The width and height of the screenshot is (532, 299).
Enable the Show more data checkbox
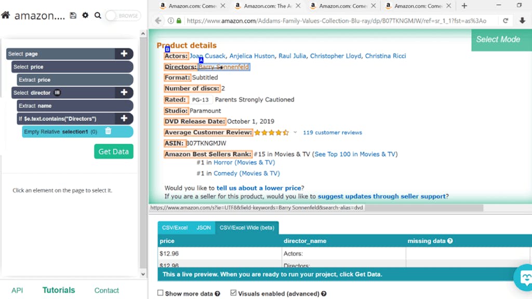point(160,293)
